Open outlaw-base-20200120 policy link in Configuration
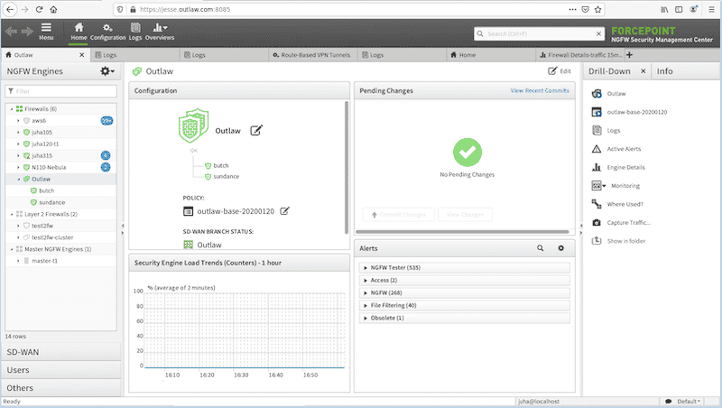The width and height of the screenshot is (722, 408). coord(236,211)
